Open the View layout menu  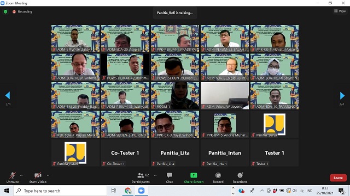pyautogui.click(x=340, y=11)
